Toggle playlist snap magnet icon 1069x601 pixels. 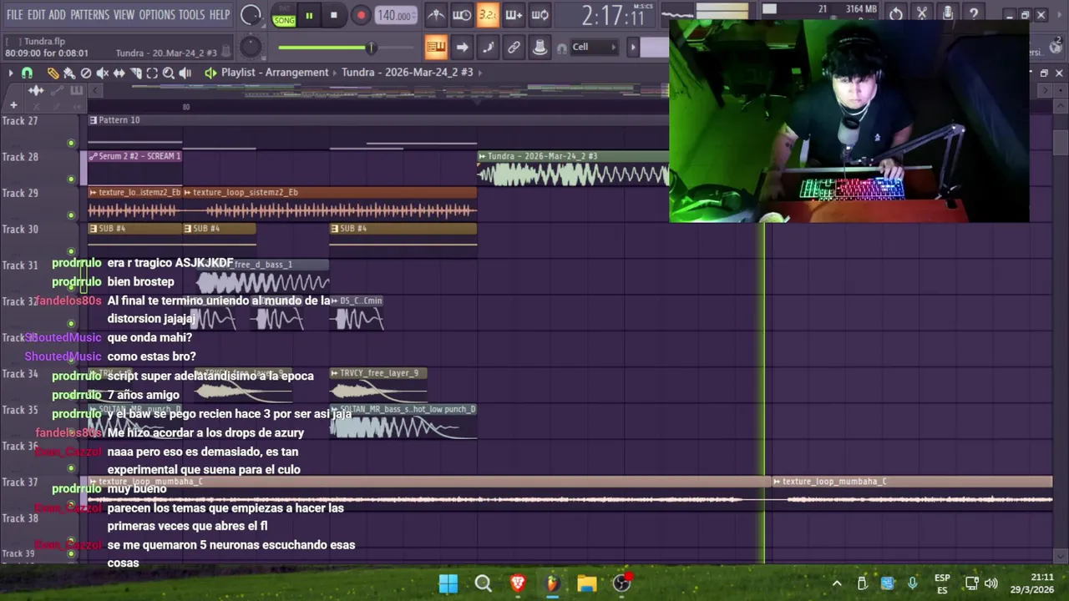[x=27, y=73]
